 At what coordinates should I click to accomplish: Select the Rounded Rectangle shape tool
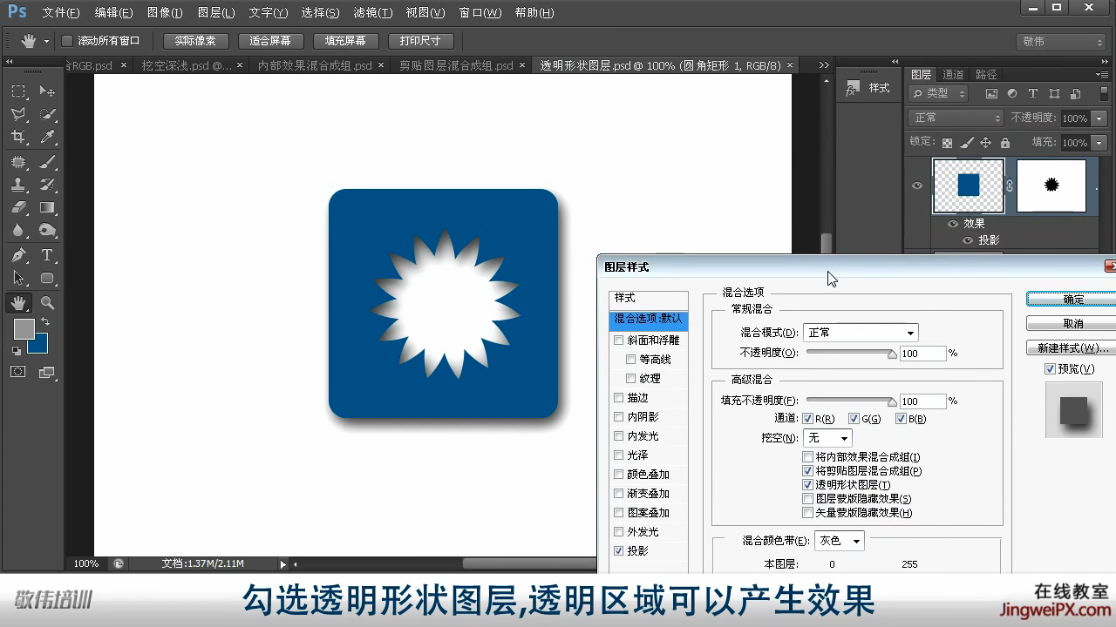(x=47, y=278)
